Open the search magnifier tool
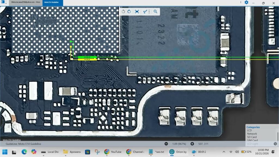279x157 pixels. tap(155, 11)
